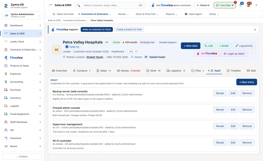263x161 pixels.
Task: Open Inventory module in sidebar
Action: (x=22, y=98)
